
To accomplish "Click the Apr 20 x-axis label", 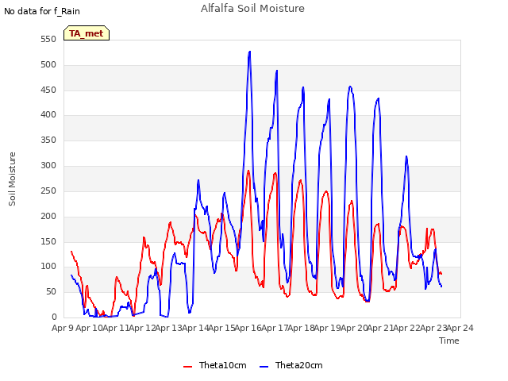I will pyautogui.click(x=354, y=328).
